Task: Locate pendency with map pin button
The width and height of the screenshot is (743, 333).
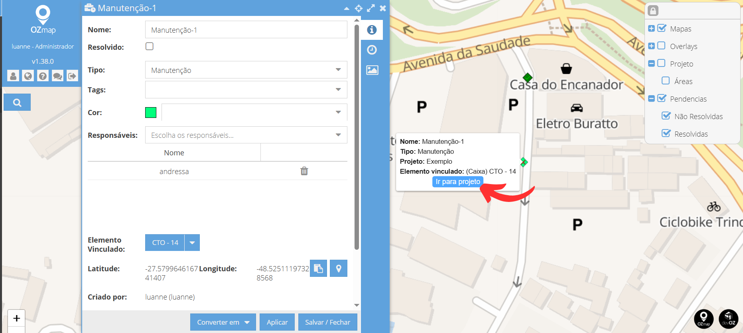Action: tap(339, 268)
